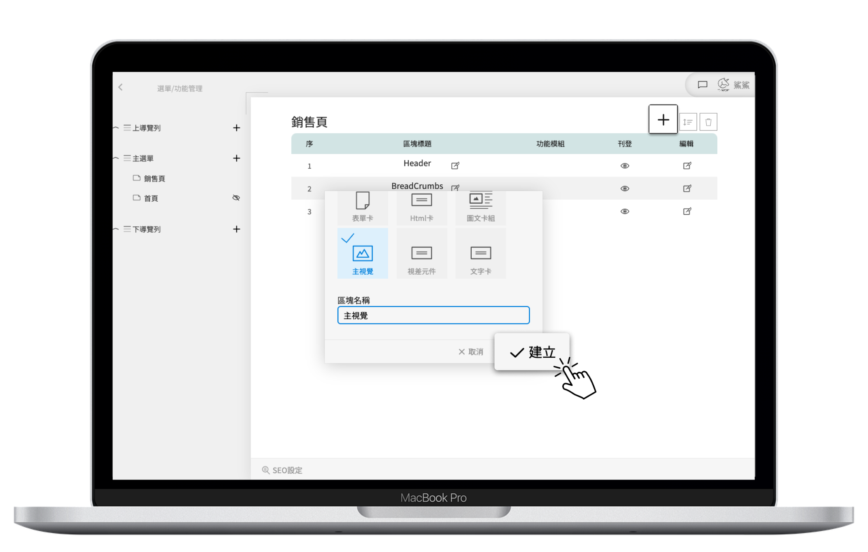Rename Header block title icon
The width and height of the screenshot is (868, 552).
tap(455, 165)
